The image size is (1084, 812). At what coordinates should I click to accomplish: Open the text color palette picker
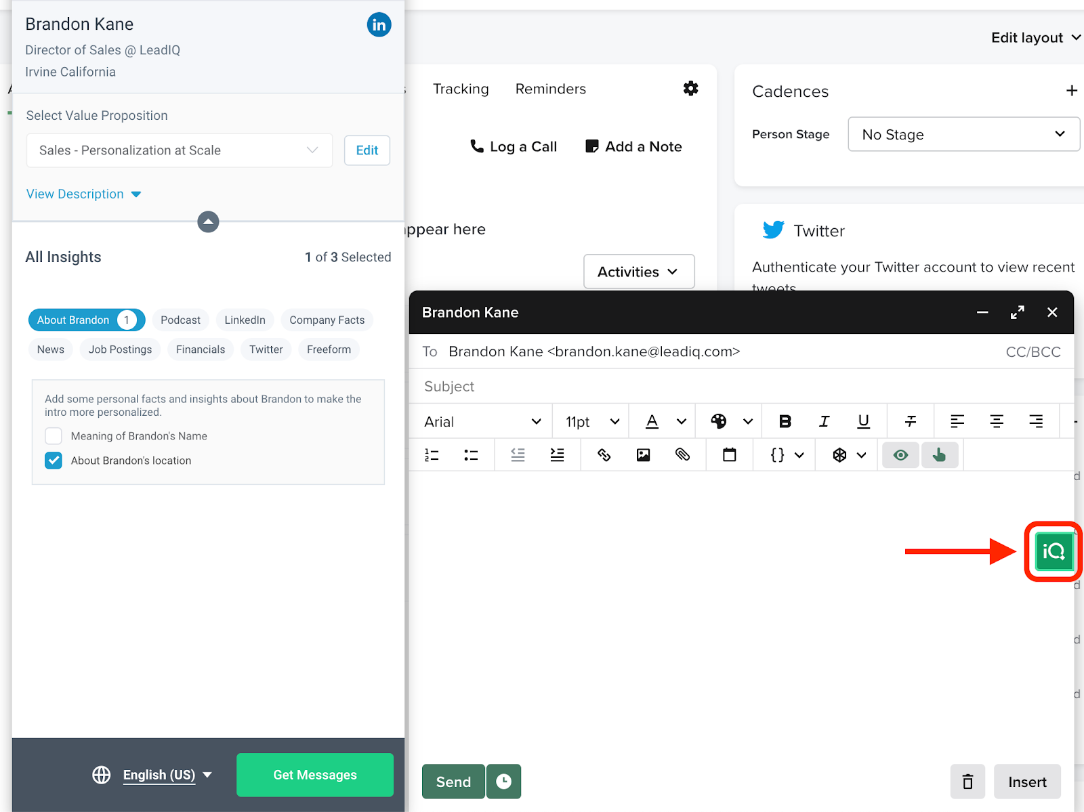point(719,421)
